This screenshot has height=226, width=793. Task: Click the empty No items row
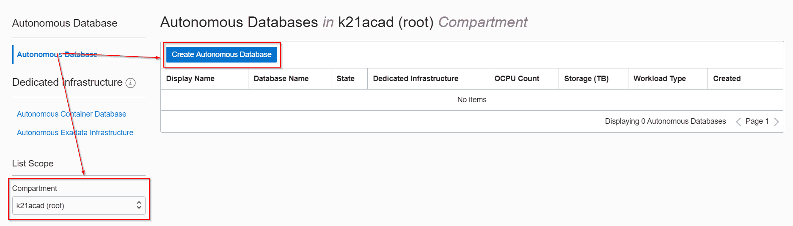(x=472, y=100)
